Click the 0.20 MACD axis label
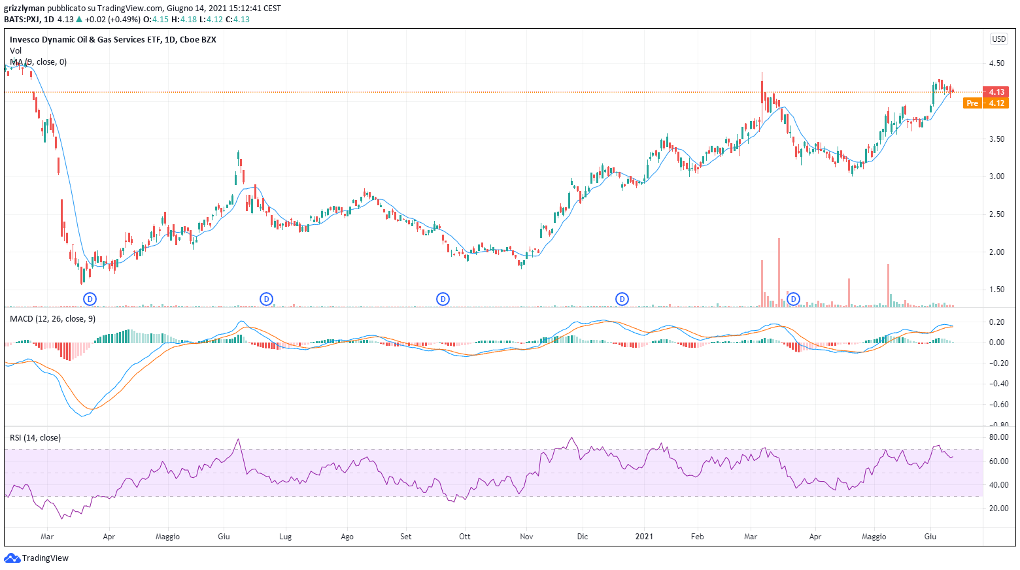 point(996,322)
